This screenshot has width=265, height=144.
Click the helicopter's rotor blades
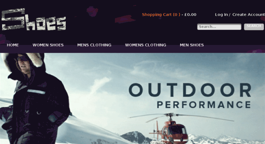click(x=181, y=117)
